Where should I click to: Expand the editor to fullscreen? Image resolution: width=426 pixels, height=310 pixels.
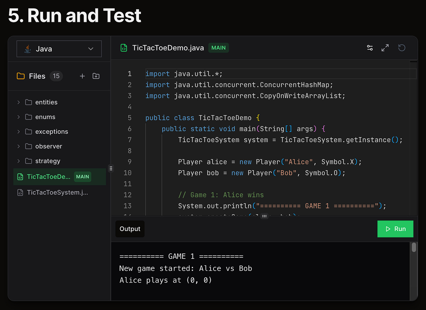click(x=385, y=48)
